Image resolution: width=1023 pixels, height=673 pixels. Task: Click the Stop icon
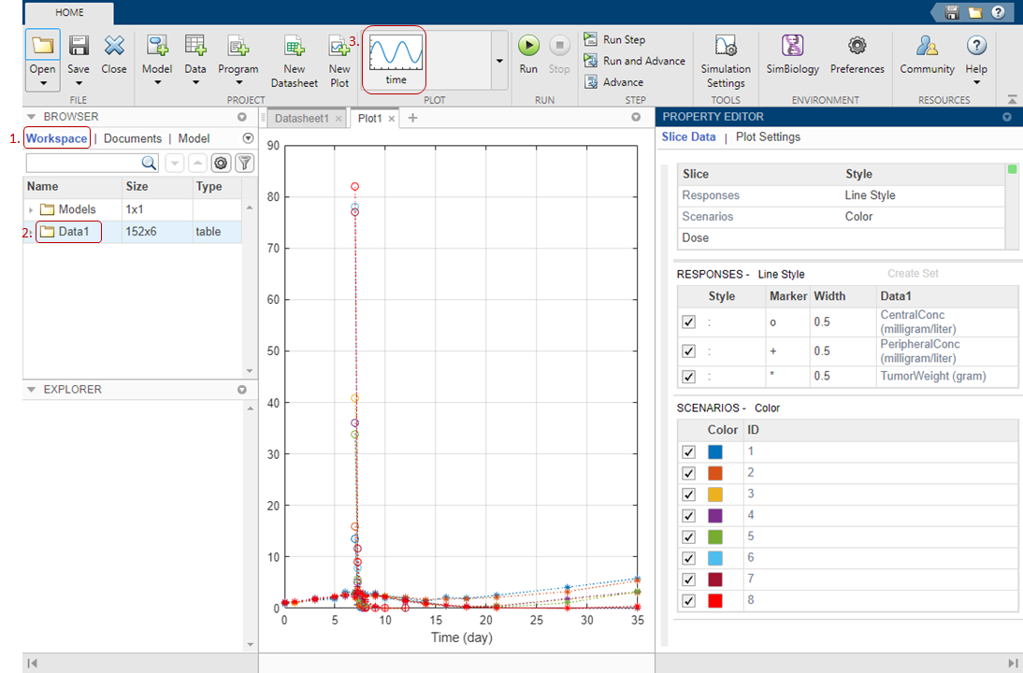point(559,46)
